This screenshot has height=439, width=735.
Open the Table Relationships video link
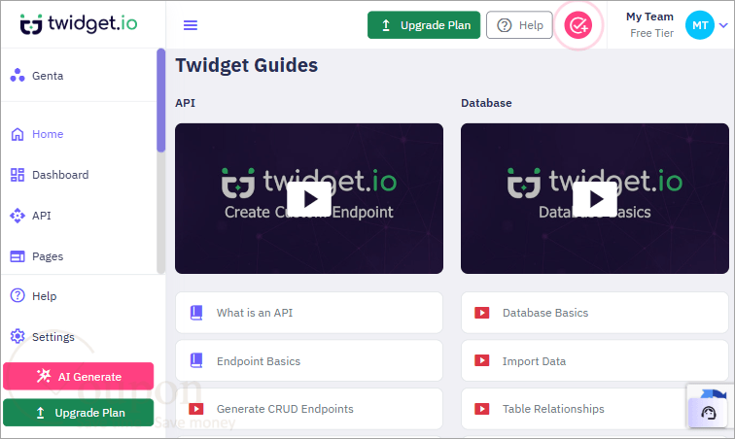pyautogui.click(x=595, y=409)
